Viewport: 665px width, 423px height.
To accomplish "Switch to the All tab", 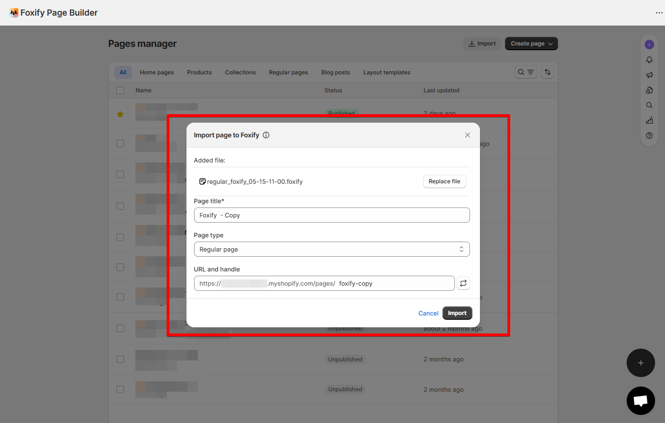I will coord(123,72).
